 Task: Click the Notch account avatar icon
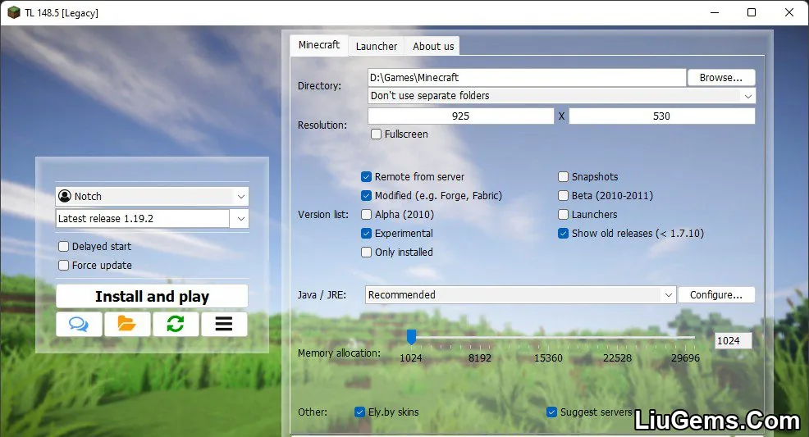(x=65, y=196)
